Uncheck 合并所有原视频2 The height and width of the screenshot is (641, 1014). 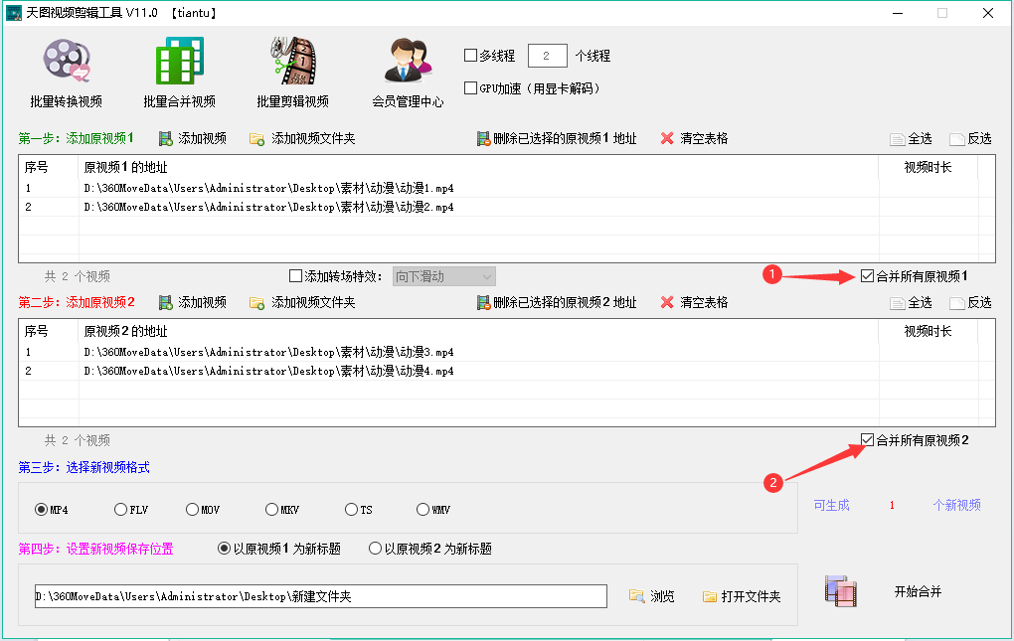pyautogui.click(x=867, y=440)
